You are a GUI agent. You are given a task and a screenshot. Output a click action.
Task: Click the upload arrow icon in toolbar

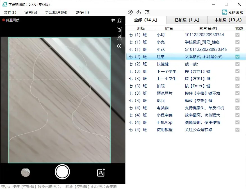tap(139, 12)
